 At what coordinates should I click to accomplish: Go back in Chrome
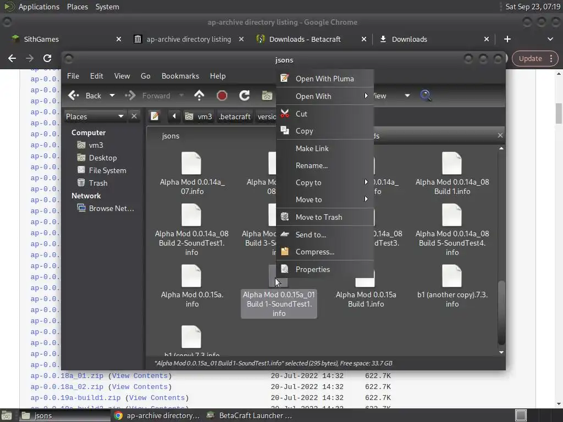point(12,58)
